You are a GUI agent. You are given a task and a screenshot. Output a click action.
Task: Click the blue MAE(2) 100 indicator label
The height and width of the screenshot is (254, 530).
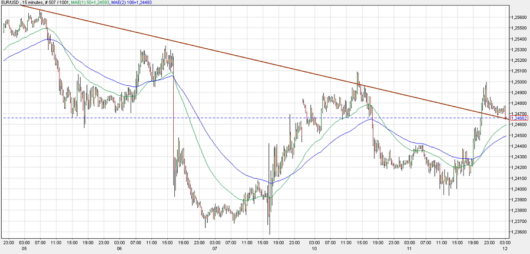pos(139,3)
